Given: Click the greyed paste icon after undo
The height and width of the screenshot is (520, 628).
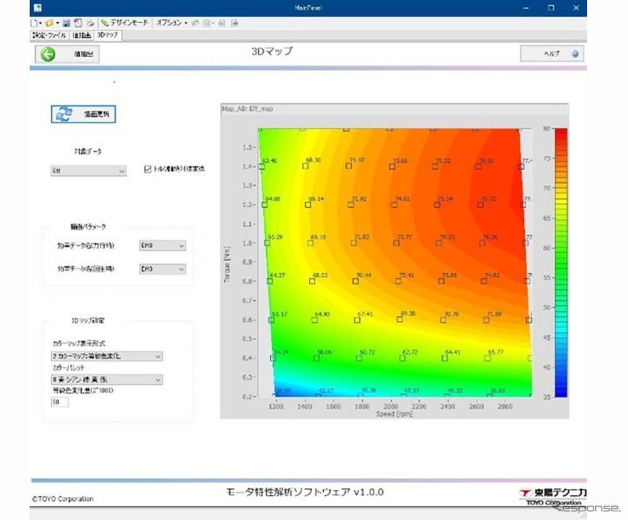Looking at the screenshot, I should [x=207, y=23].
